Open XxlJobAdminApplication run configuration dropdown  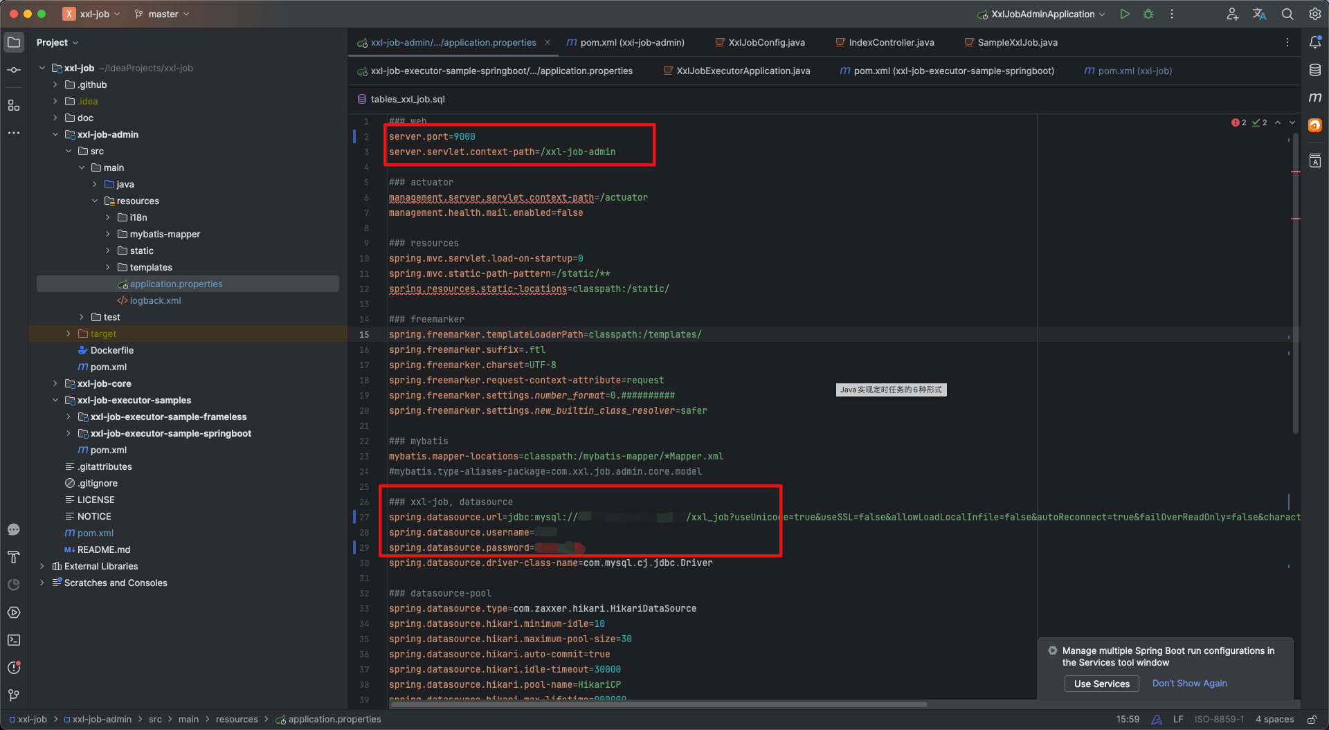pyautogui.click(x=1041, y=14)
